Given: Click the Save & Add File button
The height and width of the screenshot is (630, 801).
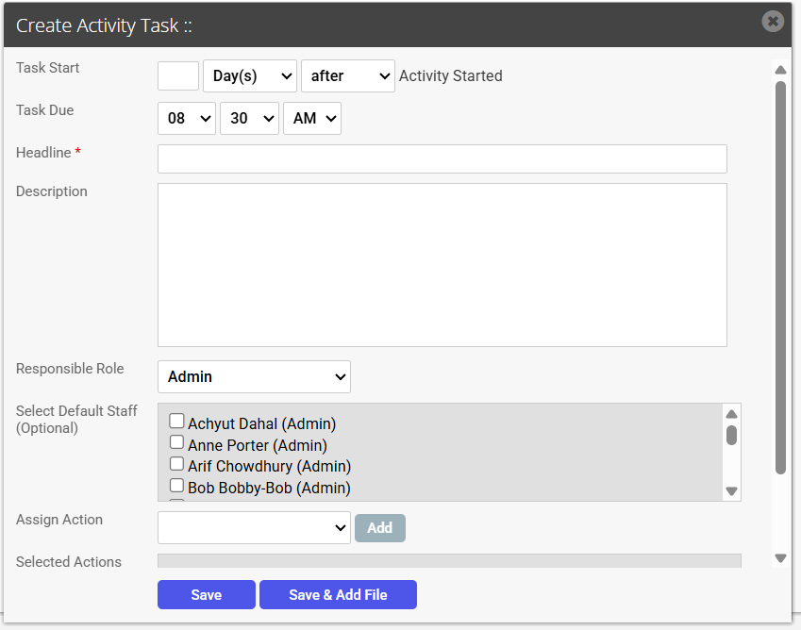Looking at the screenshot, I should coord(338,595).
